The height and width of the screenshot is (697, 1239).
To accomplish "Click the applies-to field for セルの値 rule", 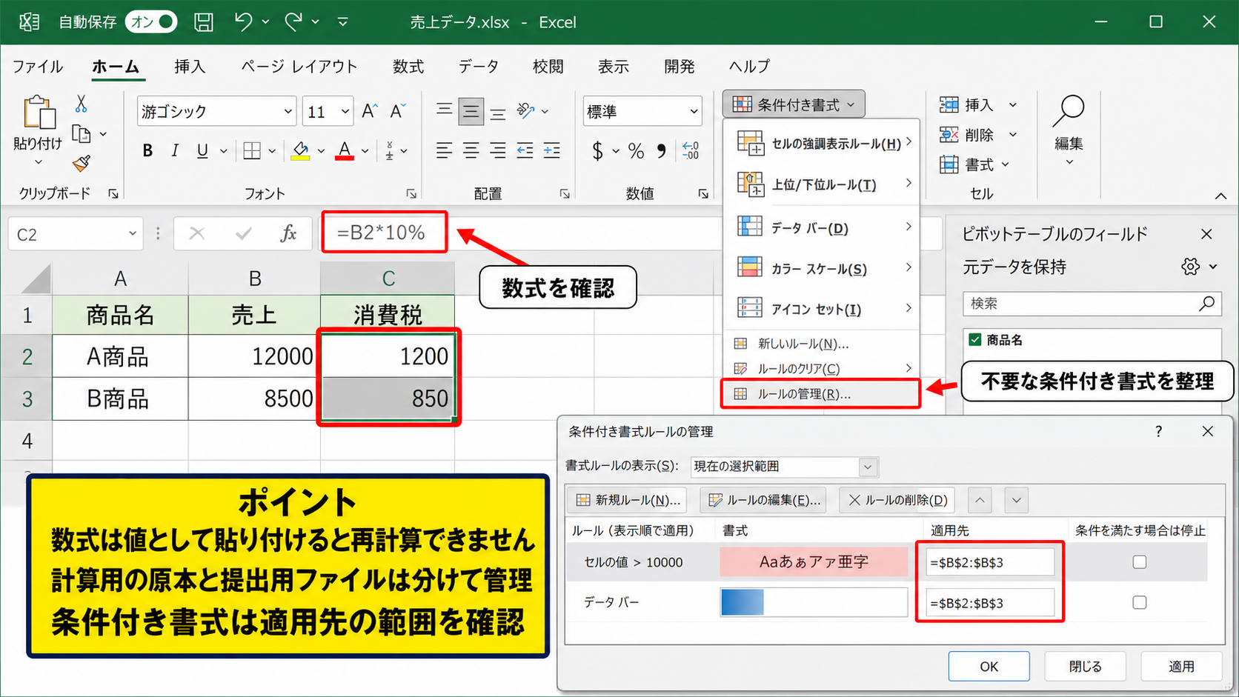I will [990, 562].
